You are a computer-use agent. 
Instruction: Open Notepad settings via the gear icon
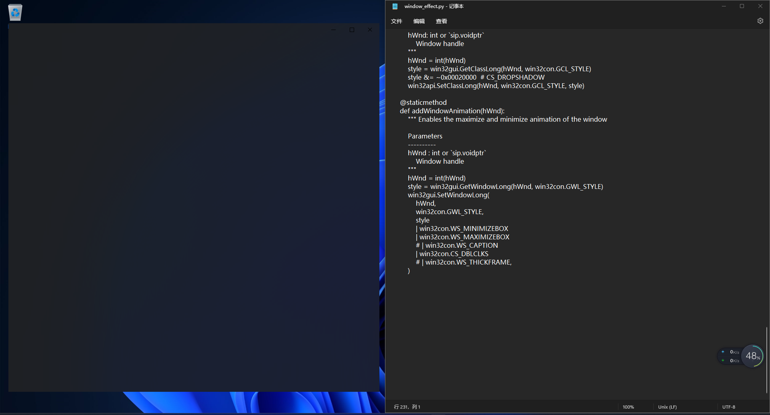pos(760,21)
